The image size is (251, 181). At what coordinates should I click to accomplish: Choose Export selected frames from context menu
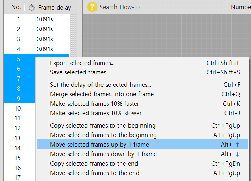click(x=82, y=63)
